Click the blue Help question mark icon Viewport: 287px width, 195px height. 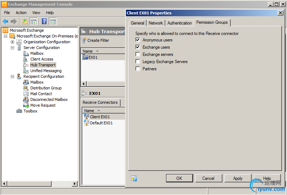tap(44, 21)
